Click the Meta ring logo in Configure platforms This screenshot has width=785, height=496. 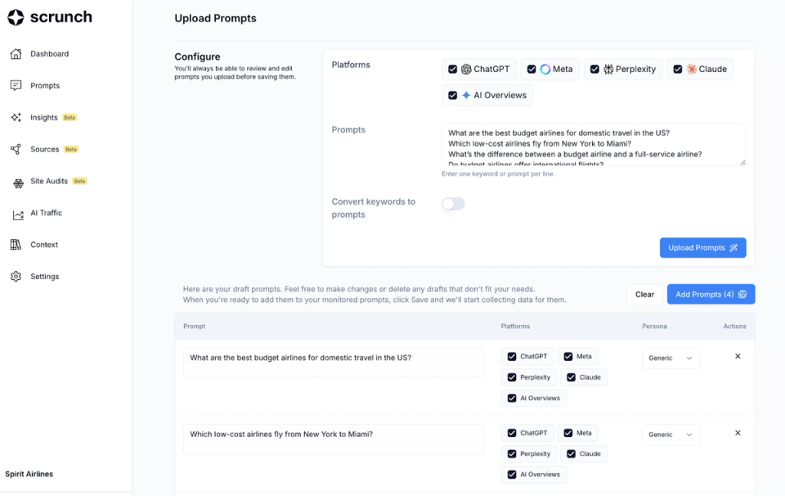click(x=545, y=69)
